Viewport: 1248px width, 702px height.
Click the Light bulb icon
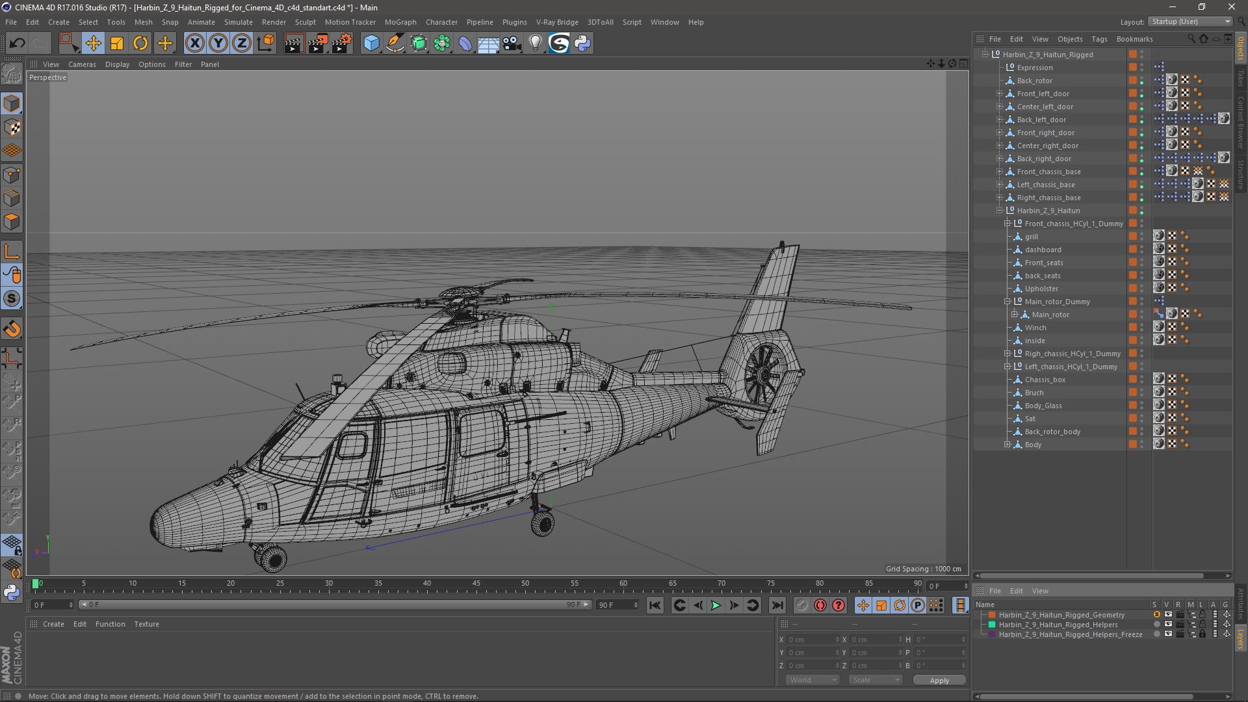coord(536,44)
